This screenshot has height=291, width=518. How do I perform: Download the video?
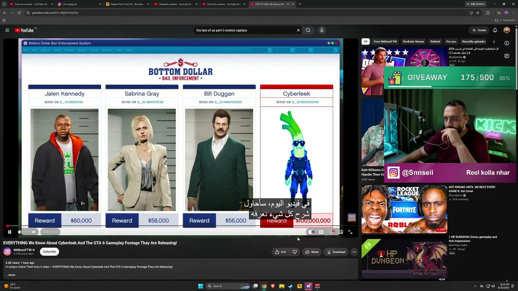(336, 252)
